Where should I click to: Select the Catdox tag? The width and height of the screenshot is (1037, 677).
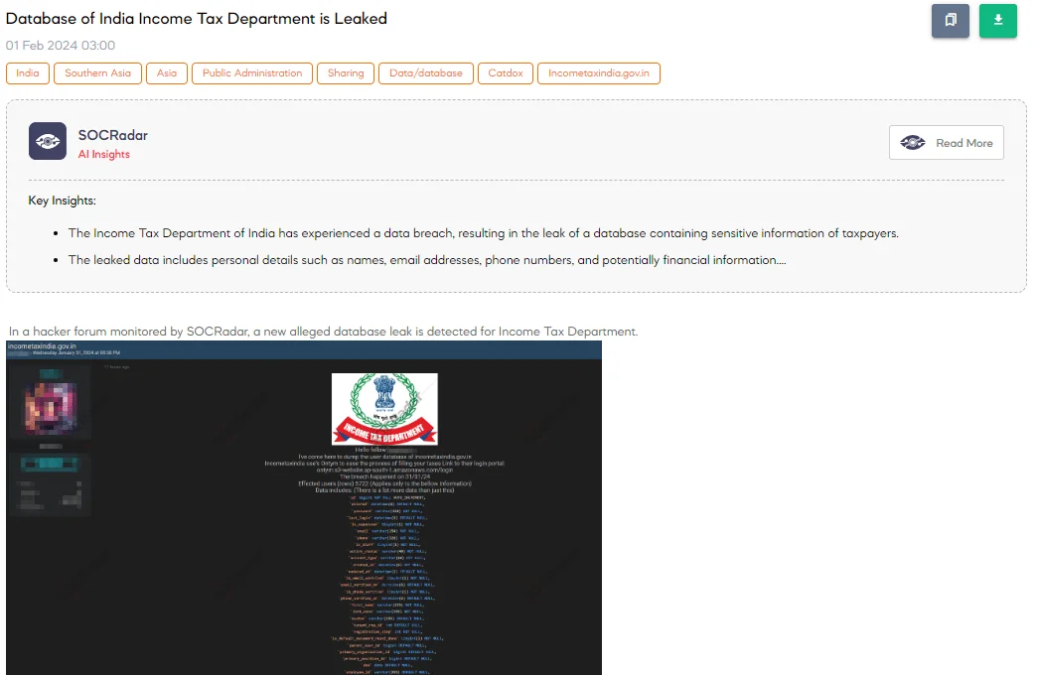[506, 73]
